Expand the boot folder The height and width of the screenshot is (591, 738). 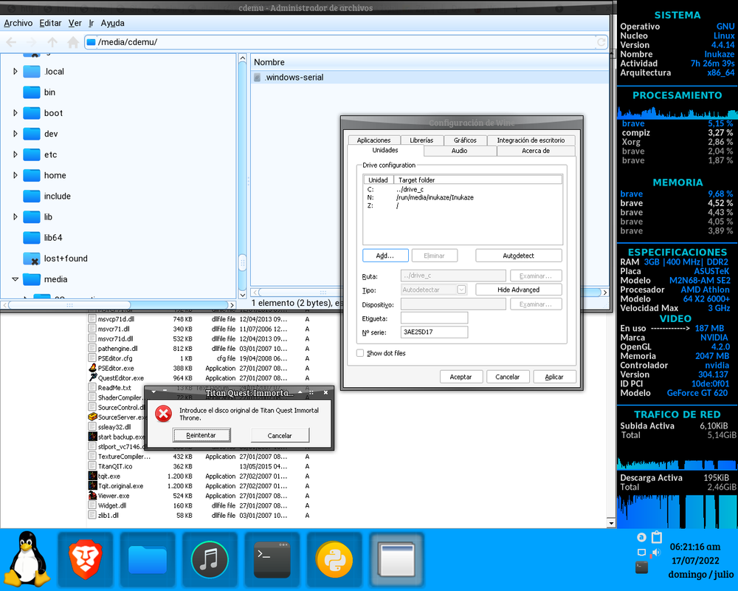15,112
